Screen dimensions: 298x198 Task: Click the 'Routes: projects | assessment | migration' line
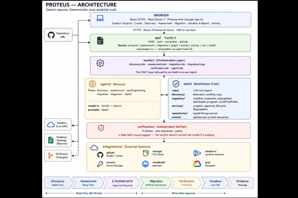pos(167,45)
